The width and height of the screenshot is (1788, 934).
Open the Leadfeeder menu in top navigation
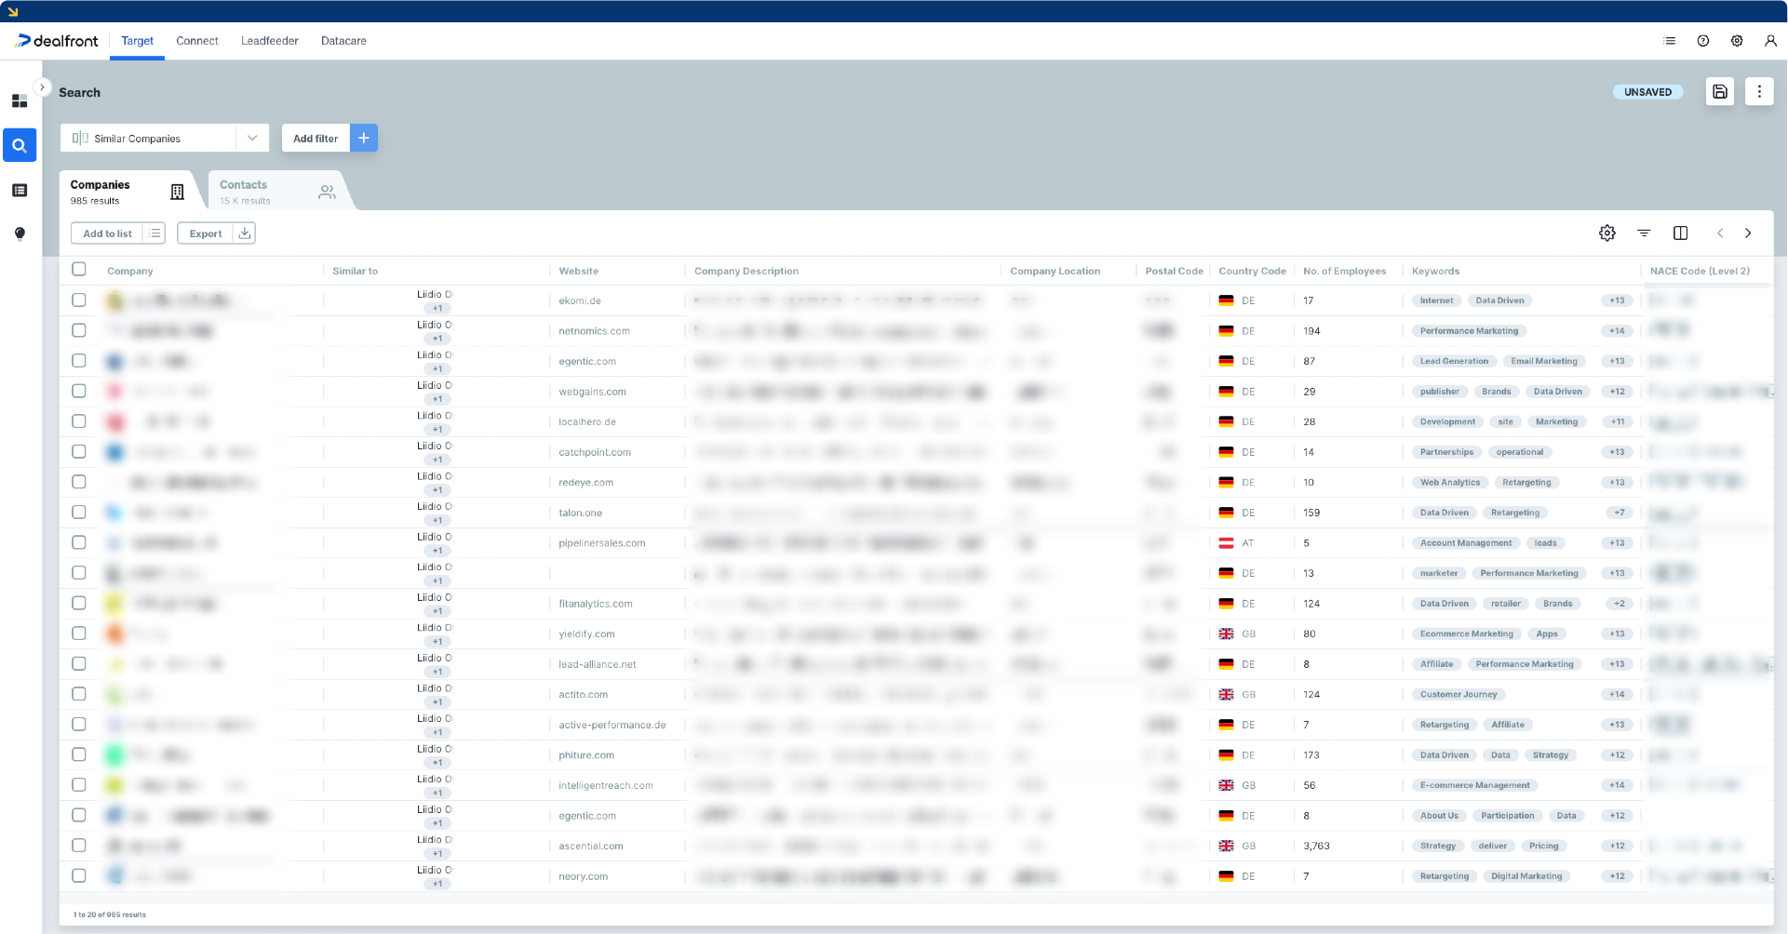tap(269, 41)
